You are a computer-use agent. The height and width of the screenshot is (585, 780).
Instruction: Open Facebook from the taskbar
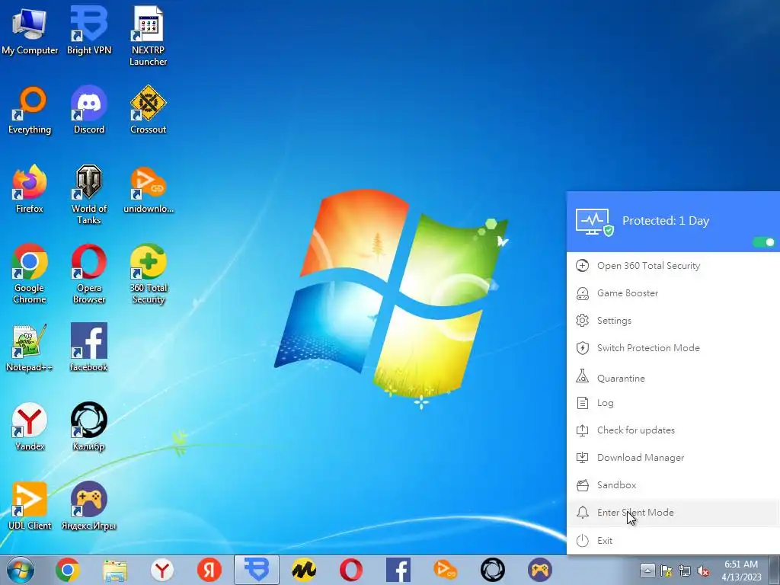click(398, 570)
